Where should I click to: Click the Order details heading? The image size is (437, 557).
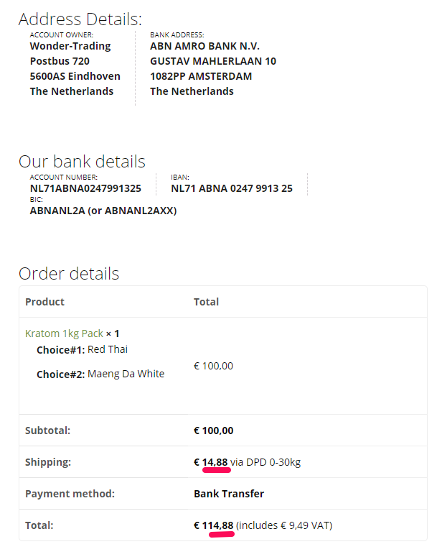pyautogui.click(x=69, y=274)
